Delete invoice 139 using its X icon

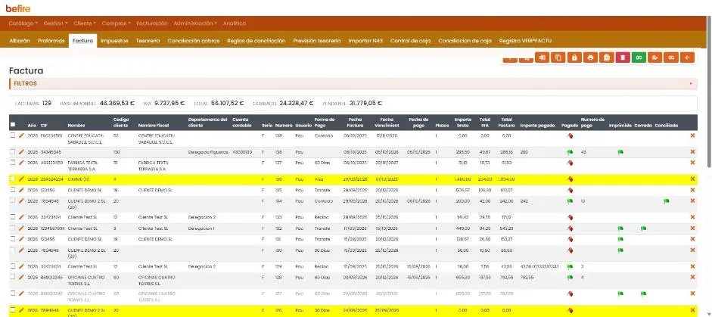click(692, 135)
